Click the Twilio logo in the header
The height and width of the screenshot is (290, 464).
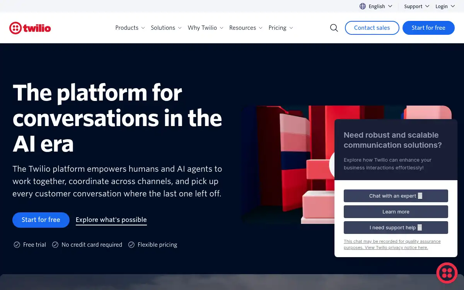coord(30,28)
